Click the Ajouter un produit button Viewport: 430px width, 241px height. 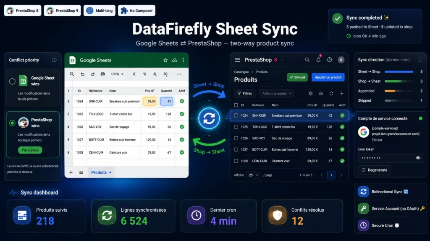click(x=328, y=77)
